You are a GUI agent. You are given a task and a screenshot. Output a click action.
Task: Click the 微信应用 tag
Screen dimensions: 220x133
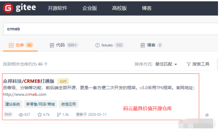(68, 104)
